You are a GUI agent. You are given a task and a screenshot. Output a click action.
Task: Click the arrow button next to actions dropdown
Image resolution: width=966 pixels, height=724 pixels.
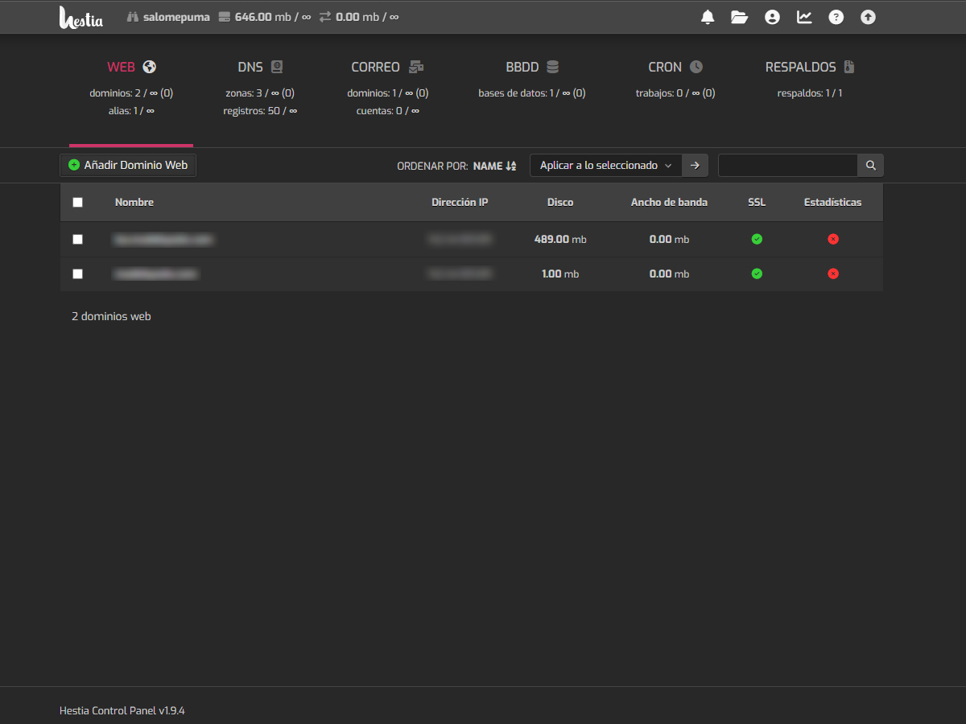695,165
